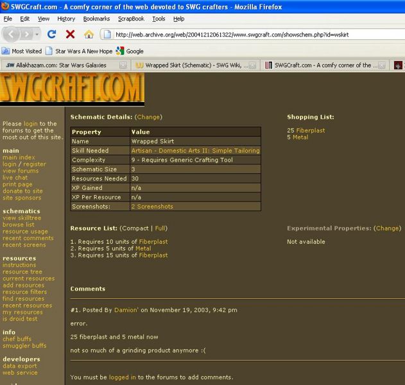This screenshot has height=385, width=405.
Task: Reload the page with the refresh icon
Action: pos(53,34)
